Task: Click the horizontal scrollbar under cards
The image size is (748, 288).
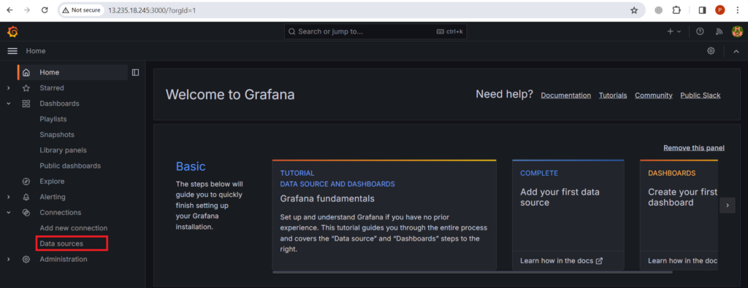Action: click(x=473, y=272)
